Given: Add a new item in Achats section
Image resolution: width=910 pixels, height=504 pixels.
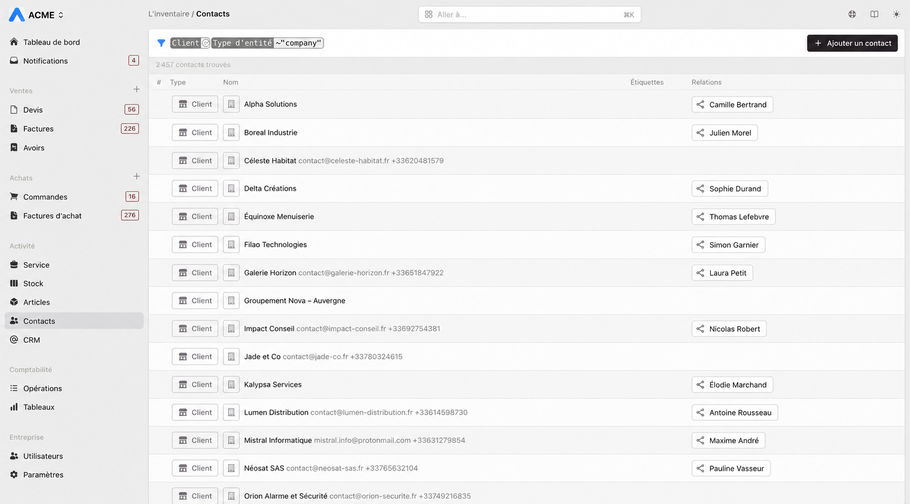Looking at the screenshot, I should coord(137,176).
